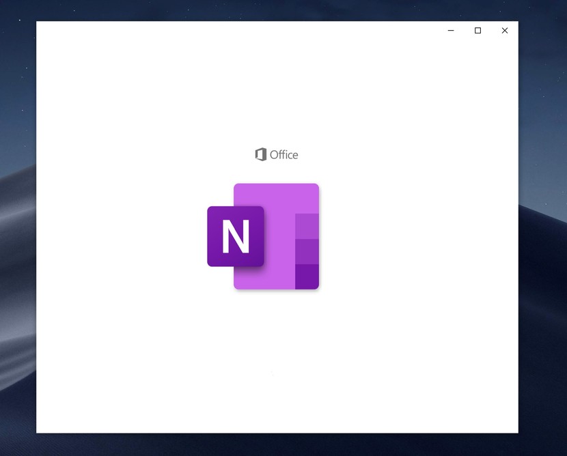The width and height of the screenshot is (567, 456).
Task: Click the Office cube logo icon
Action: 260,154
